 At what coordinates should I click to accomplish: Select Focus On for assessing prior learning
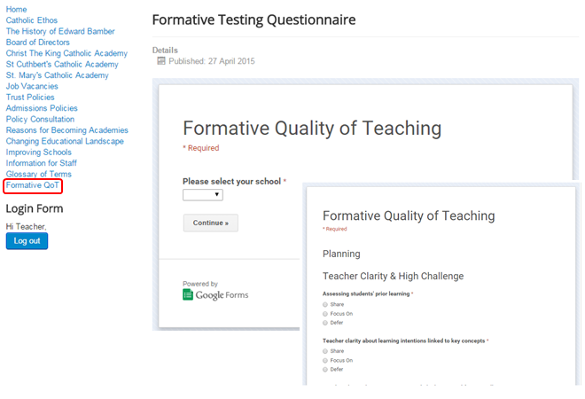pos(325,313)
